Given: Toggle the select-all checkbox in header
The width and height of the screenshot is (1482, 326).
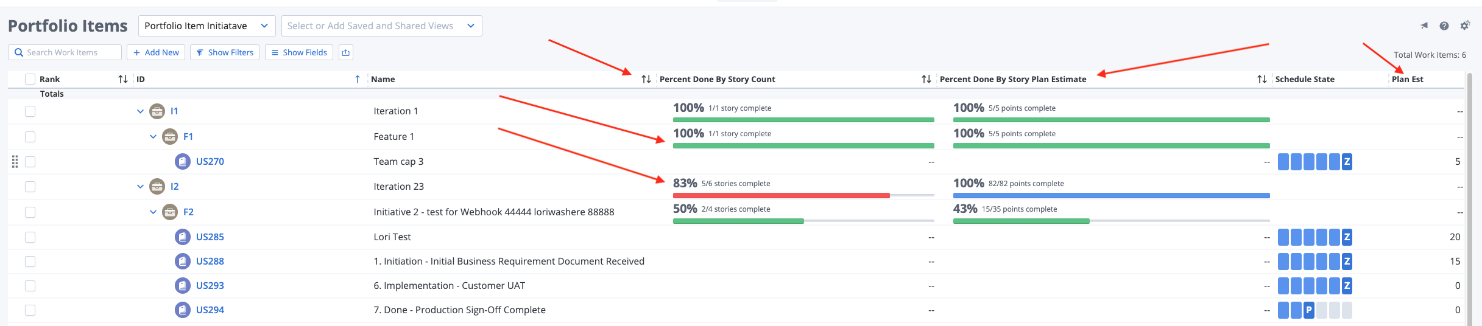Looking at the screenshot, I should [x=30, y=79].
